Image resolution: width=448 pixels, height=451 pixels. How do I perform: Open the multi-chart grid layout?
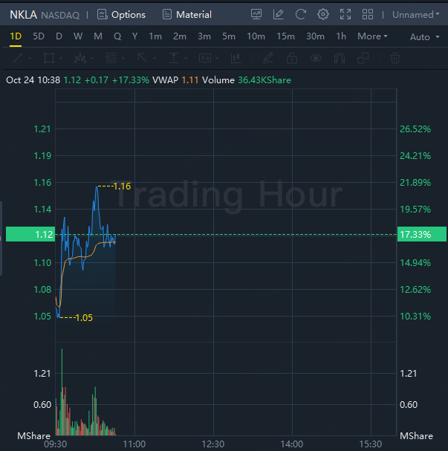pyautogui.click(x=368, y=14)
